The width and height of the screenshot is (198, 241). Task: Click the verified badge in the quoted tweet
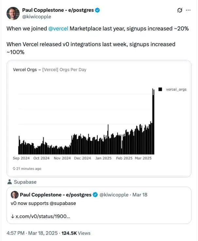pyautogui.click(x=95, y=195)
